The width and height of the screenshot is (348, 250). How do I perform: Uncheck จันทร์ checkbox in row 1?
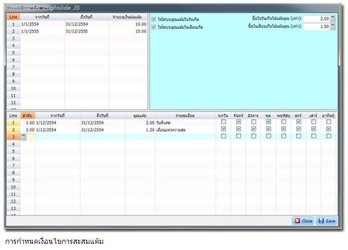239,122
